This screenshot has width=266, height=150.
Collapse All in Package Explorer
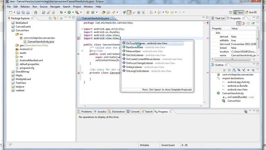click(x=50, y=18)
